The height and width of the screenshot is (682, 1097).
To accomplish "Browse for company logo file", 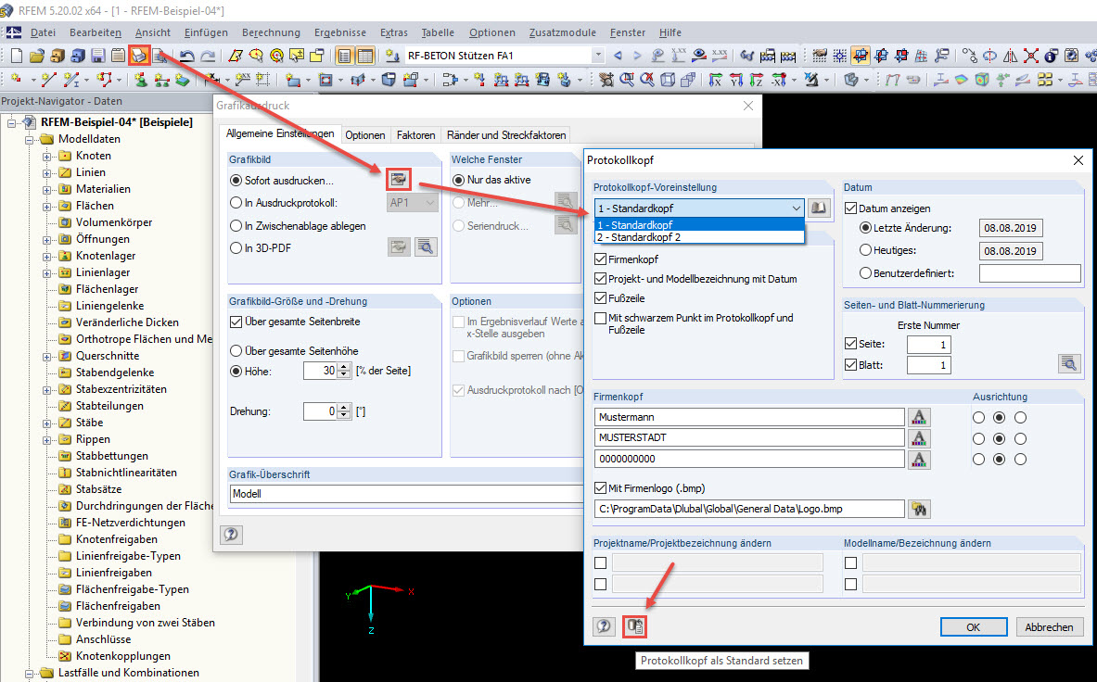I will click(x=919, y=509).
